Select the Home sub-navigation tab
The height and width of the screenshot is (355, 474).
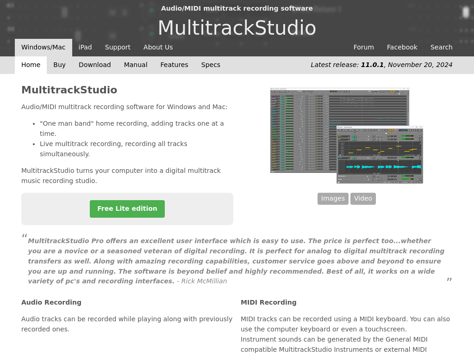(x=31, y=65)
